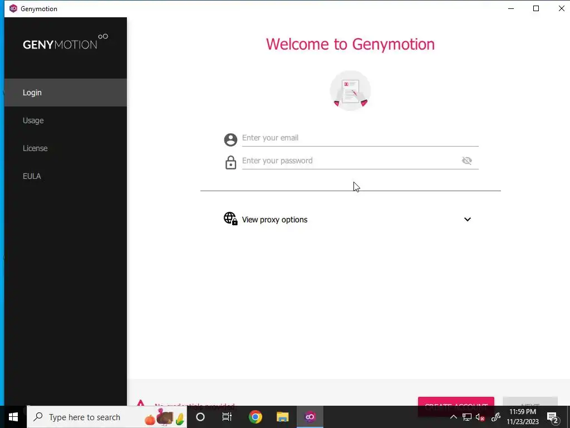Show hidden system tray icons
Screen dimensions: 570x428
(453, 417)
